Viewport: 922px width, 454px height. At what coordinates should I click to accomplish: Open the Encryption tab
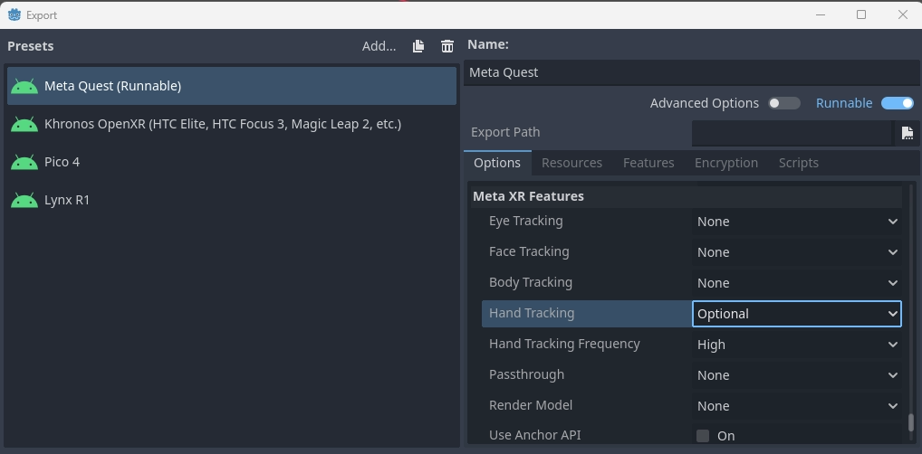725,163
